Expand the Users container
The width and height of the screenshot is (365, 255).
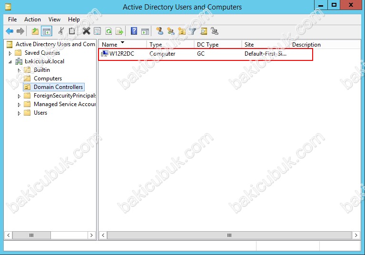[19, 113]
